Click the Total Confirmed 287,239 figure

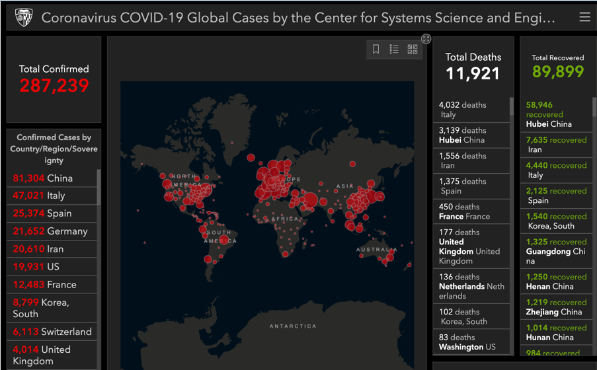click(x=54, y=85)
